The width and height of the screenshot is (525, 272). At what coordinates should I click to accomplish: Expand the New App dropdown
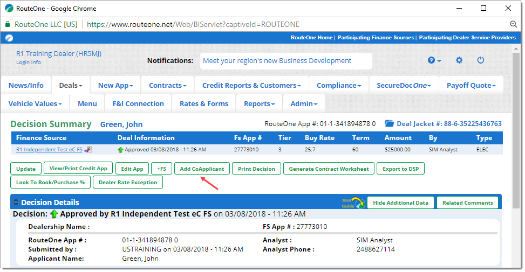(x=115, y=85)
